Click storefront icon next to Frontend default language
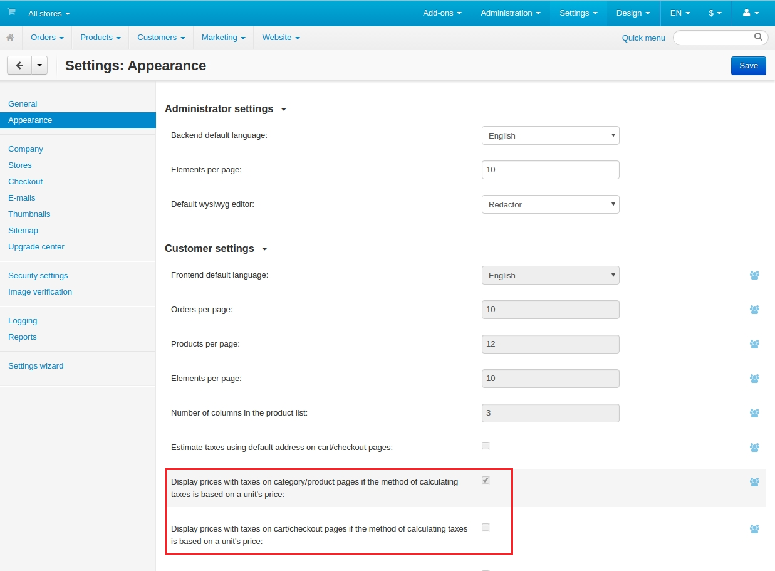 pyautogui.click(x=754, y=275)
